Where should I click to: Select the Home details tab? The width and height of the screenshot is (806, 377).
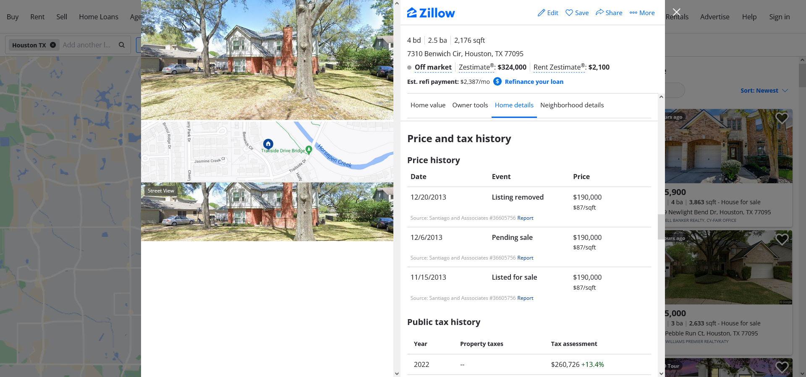514,105
